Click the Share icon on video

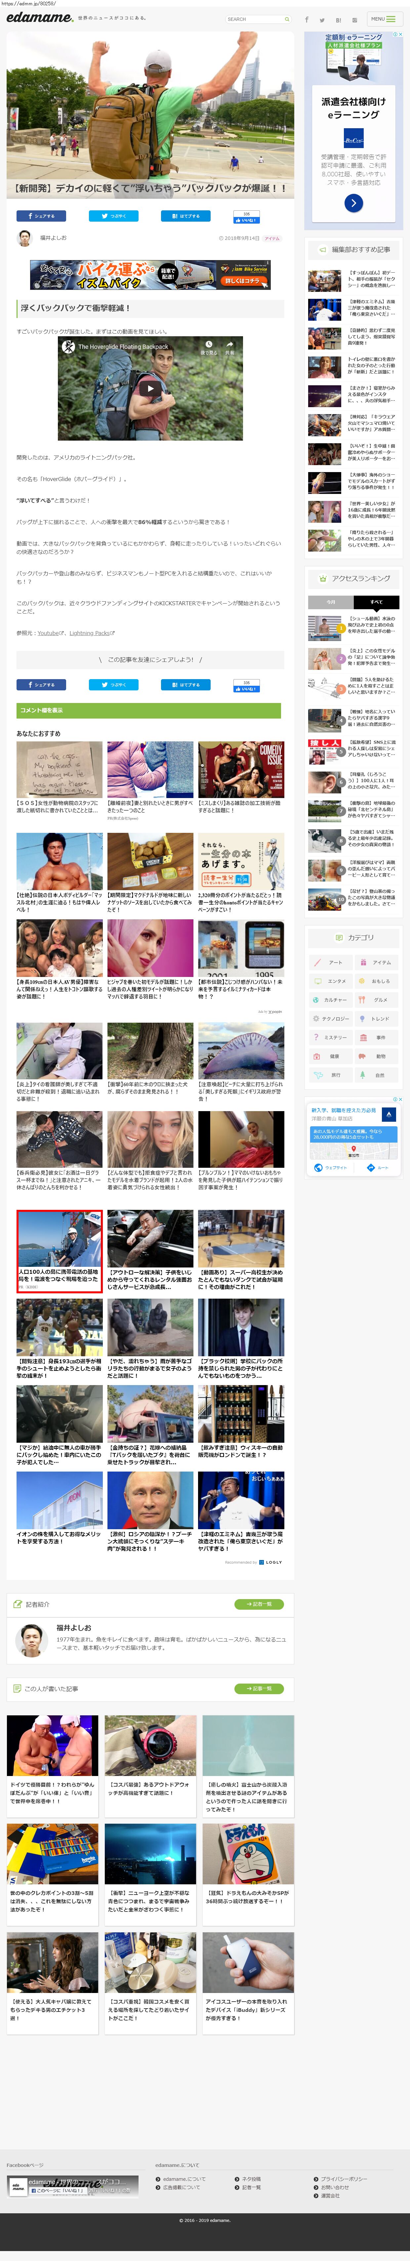229,347
